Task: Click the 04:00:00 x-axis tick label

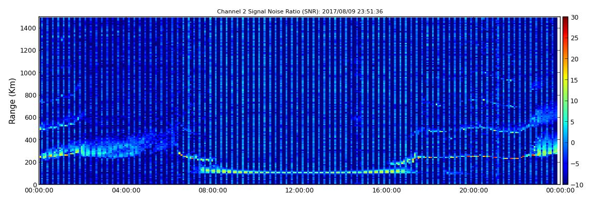Action: (x=125, y=190)
